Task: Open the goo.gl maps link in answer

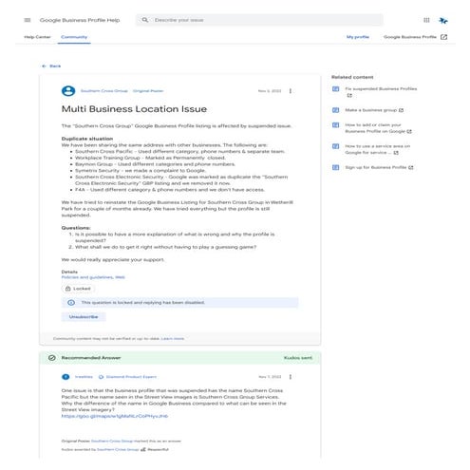Action: point(115,416)
